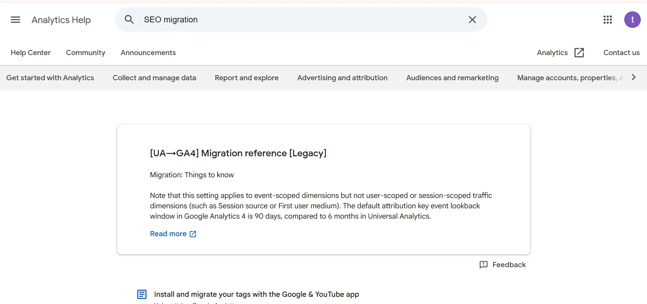The image size is (647, 304).
Task: Click the article document icon
Action: [x=142, y=294]
